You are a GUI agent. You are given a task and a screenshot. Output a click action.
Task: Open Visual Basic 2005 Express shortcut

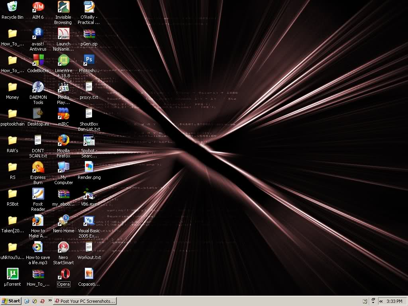(x=89, y=221)
